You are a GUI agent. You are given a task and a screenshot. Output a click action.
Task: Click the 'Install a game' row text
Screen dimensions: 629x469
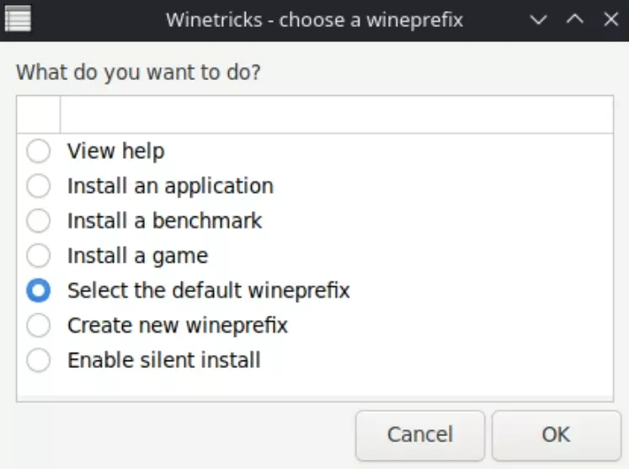tap(137, 256)
